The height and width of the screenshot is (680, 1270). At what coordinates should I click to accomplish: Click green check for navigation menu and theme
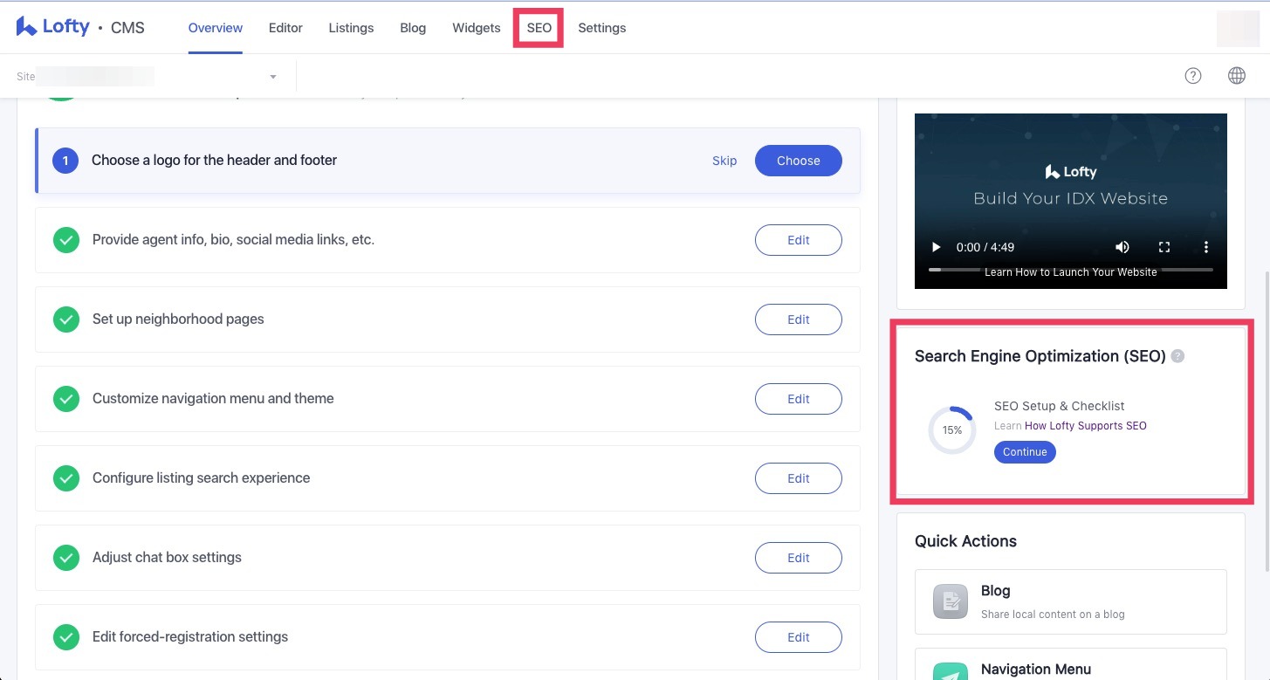click(66, 399)
